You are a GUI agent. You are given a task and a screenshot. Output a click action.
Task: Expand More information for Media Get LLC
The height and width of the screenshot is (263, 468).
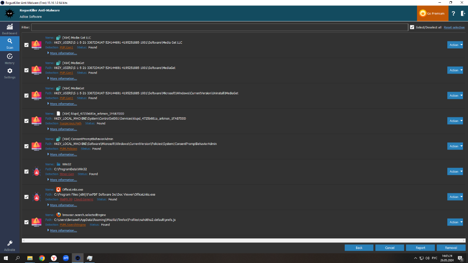click(x=63, y=53)
